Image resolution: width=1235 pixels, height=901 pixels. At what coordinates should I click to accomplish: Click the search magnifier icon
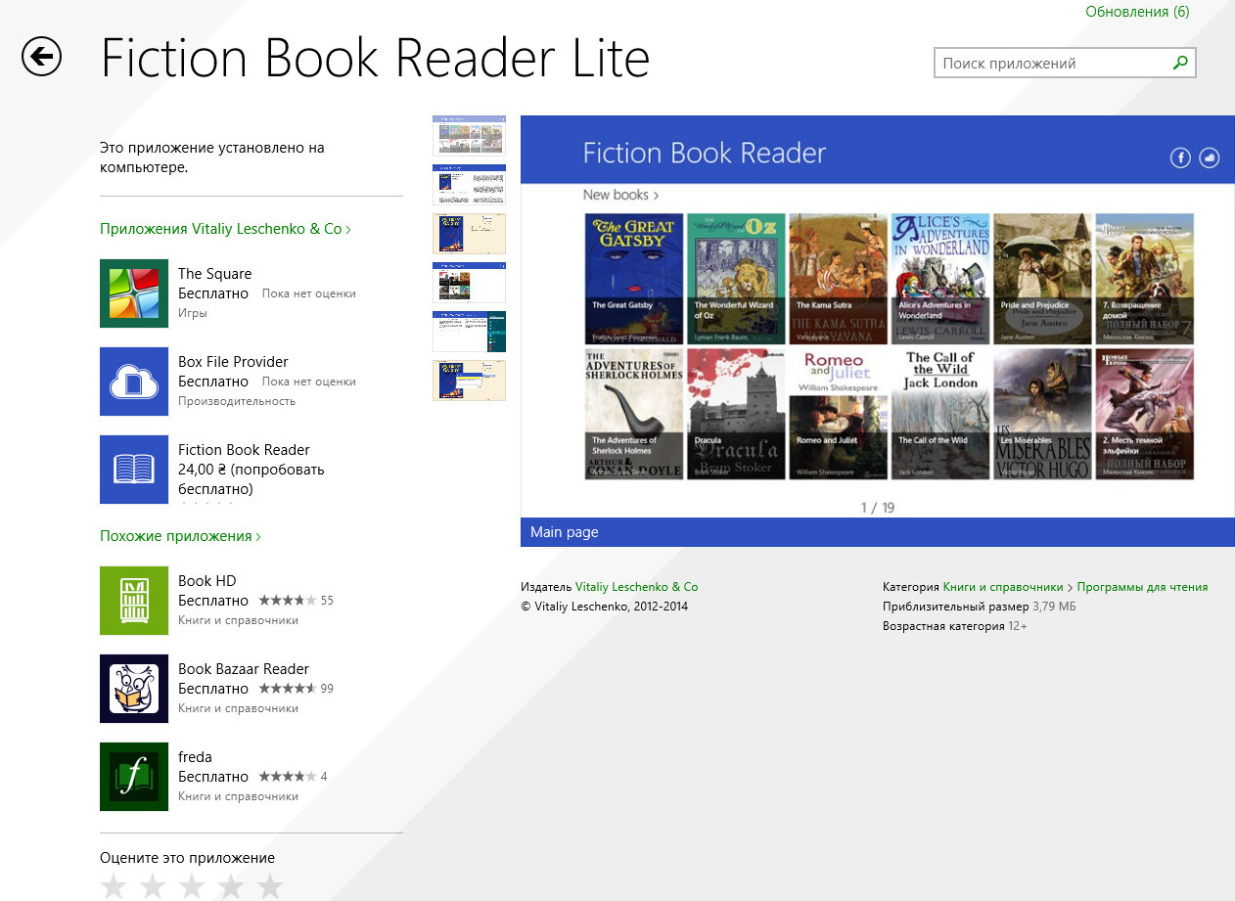coord(1180,63)
